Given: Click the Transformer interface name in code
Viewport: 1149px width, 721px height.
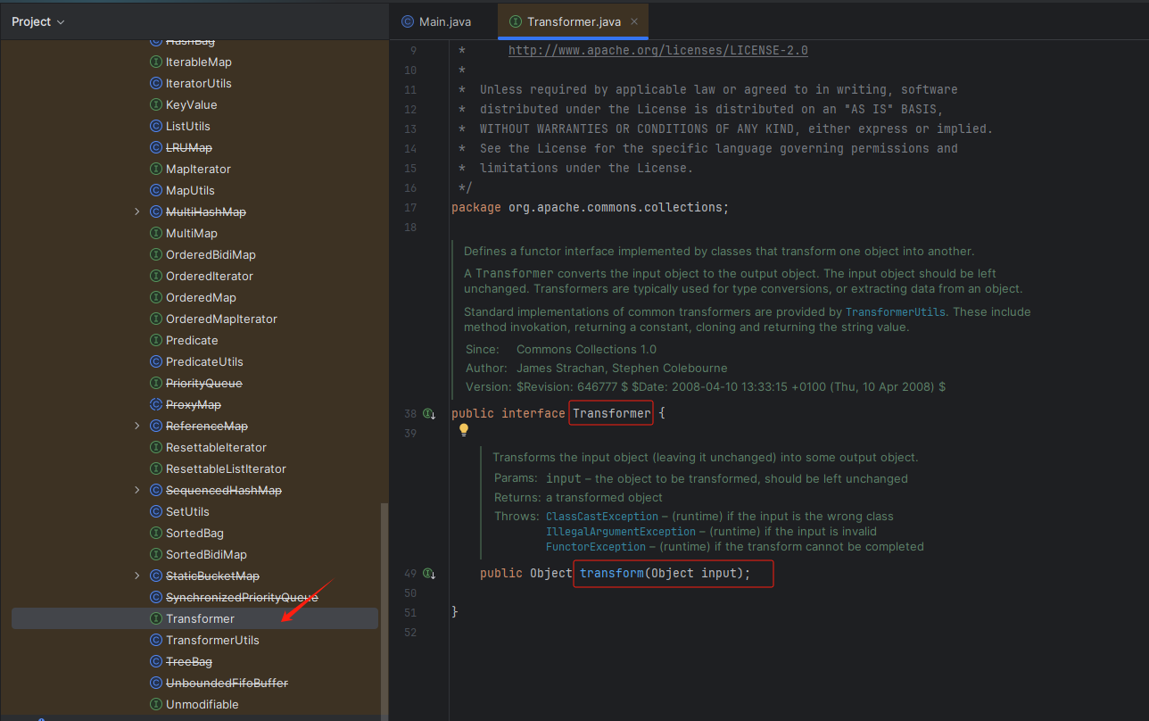Looking at the screenshot, I should 612,413.
